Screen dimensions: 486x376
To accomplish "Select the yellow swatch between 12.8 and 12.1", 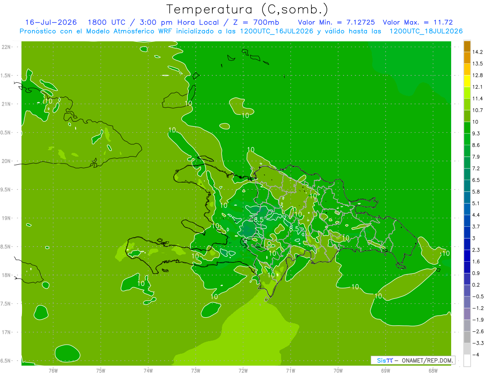I will pos(467,81).
